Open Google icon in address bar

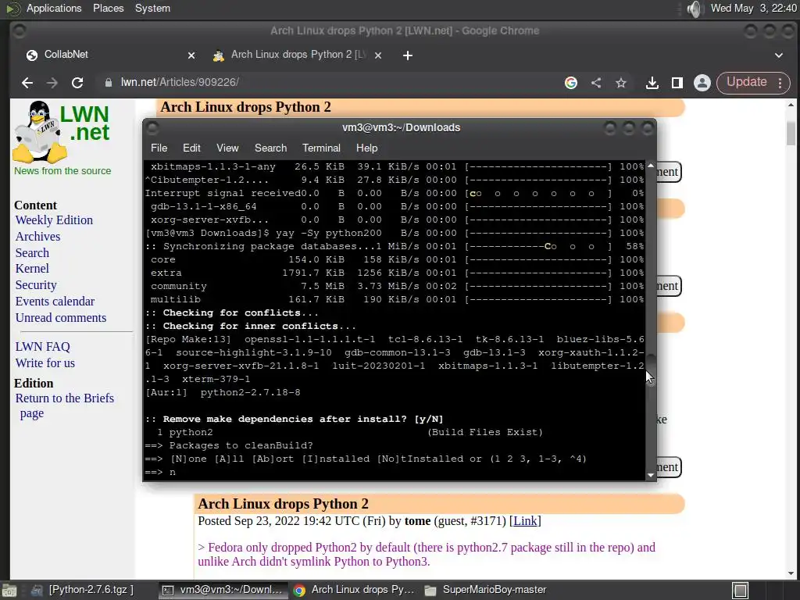coord(571,83)
